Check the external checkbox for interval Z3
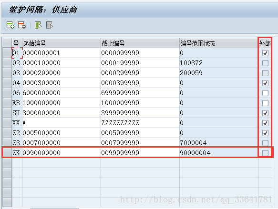The width and height of the screenshot is (278, 209). pos(265,143)
